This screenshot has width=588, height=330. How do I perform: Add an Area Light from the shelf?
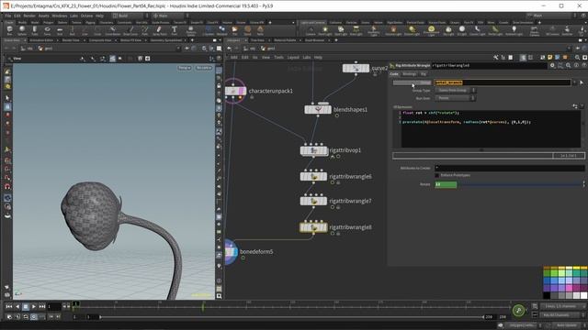pyautogui.click(x=356, y=30)
